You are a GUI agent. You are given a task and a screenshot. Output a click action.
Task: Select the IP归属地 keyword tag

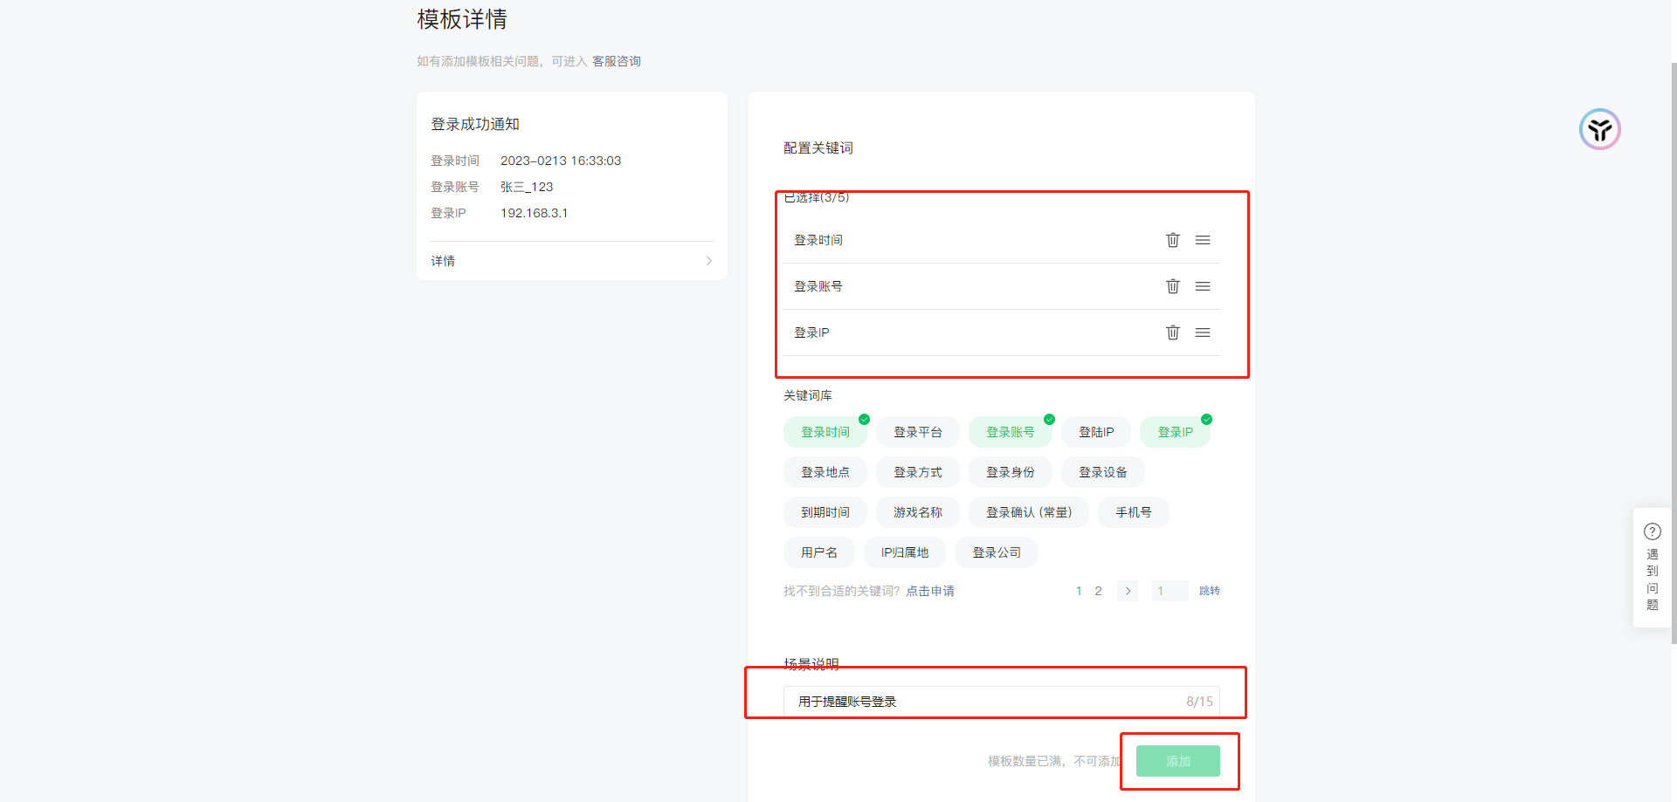point(905,552)
